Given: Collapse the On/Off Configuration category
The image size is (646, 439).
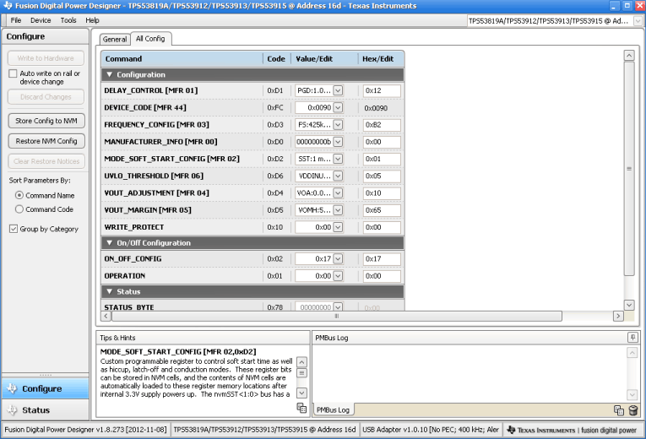Looking at the screenshot, I should (x=109, y=243).
